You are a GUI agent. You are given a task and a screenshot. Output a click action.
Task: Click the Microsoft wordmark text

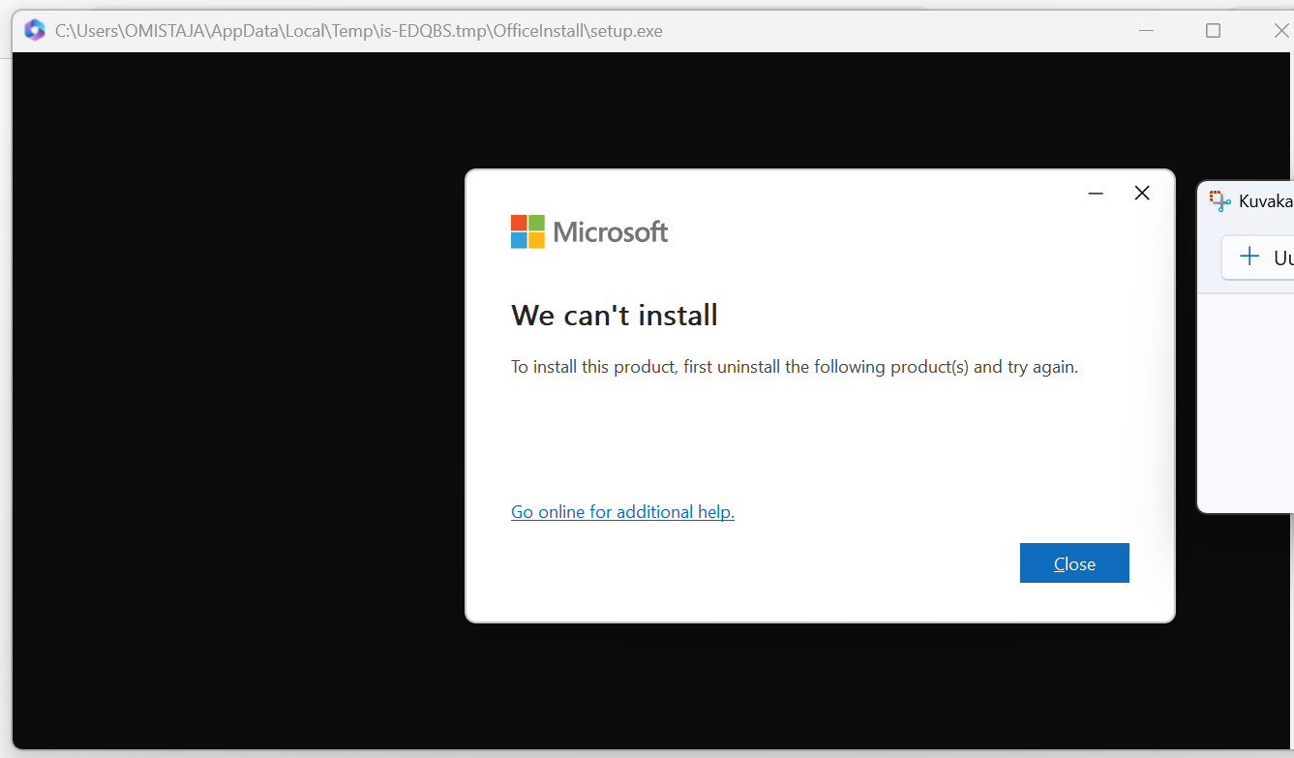(611, 232)
